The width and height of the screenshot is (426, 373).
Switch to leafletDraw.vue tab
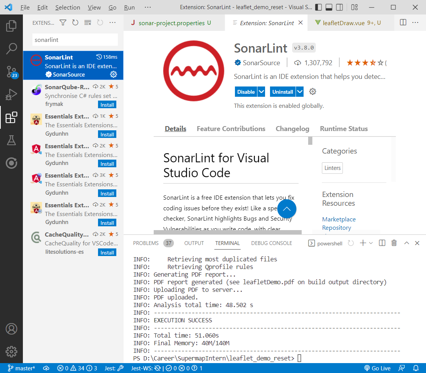(x=351, y=23)
